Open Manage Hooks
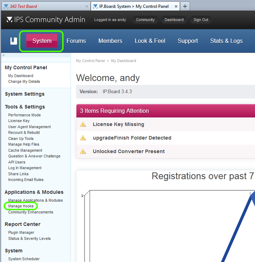Viewport: 255px width, 262px height. click(x=21, y=206)
